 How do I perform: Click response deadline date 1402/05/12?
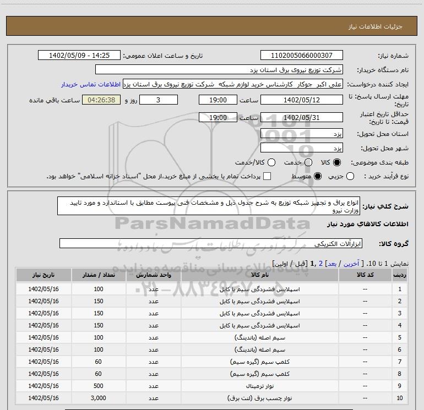(302, 100)
